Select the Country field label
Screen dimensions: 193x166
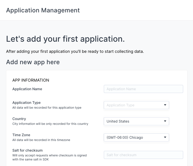[19, 119]
